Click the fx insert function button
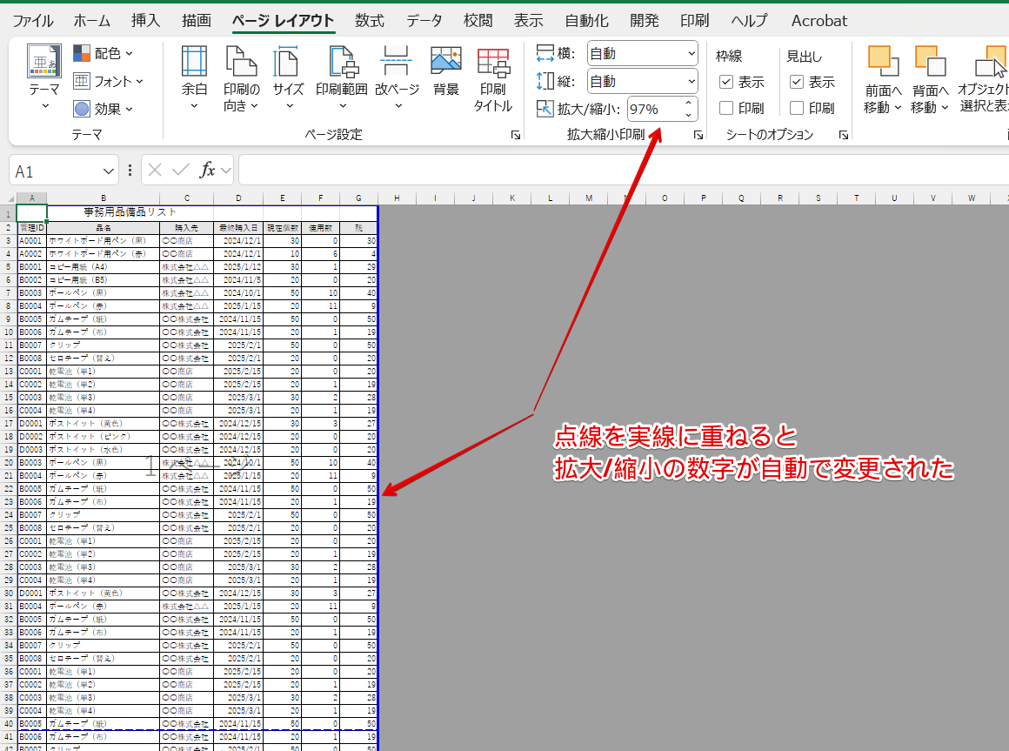 [x=207, y=171]
